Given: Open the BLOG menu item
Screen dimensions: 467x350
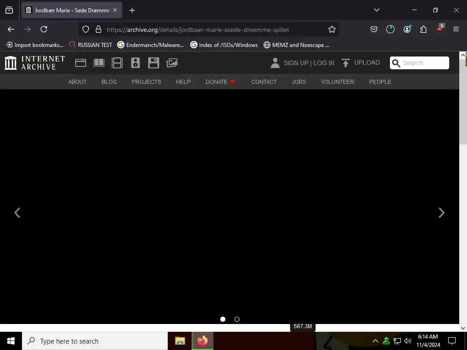Looking at the screenshot, I should (109, 82).
